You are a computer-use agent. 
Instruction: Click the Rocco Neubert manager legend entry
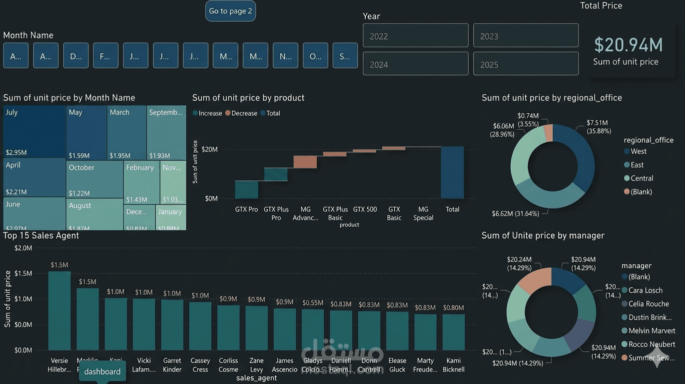tap(649, 344)
